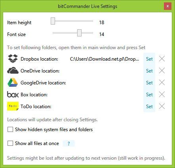The image size is (175, 168).
Task: Set the OneDrive location
Action: (x=149, y=71)
